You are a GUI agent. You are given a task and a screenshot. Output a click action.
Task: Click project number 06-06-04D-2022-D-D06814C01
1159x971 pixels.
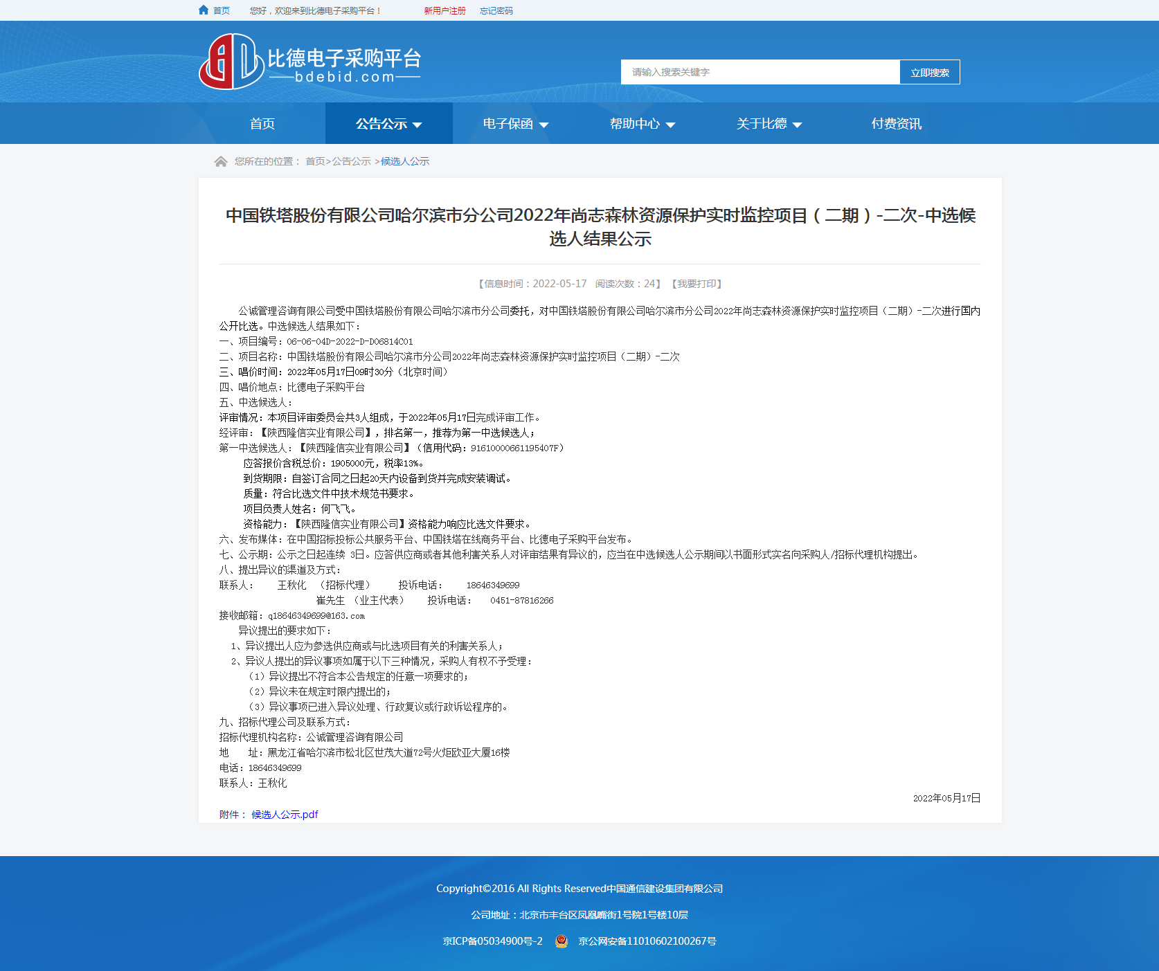[x=350, y=341]
